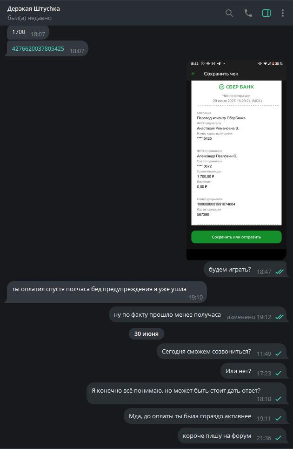Open the Sberbank receipt image
This screenshot has width=293, height=449.
point(236,160)
